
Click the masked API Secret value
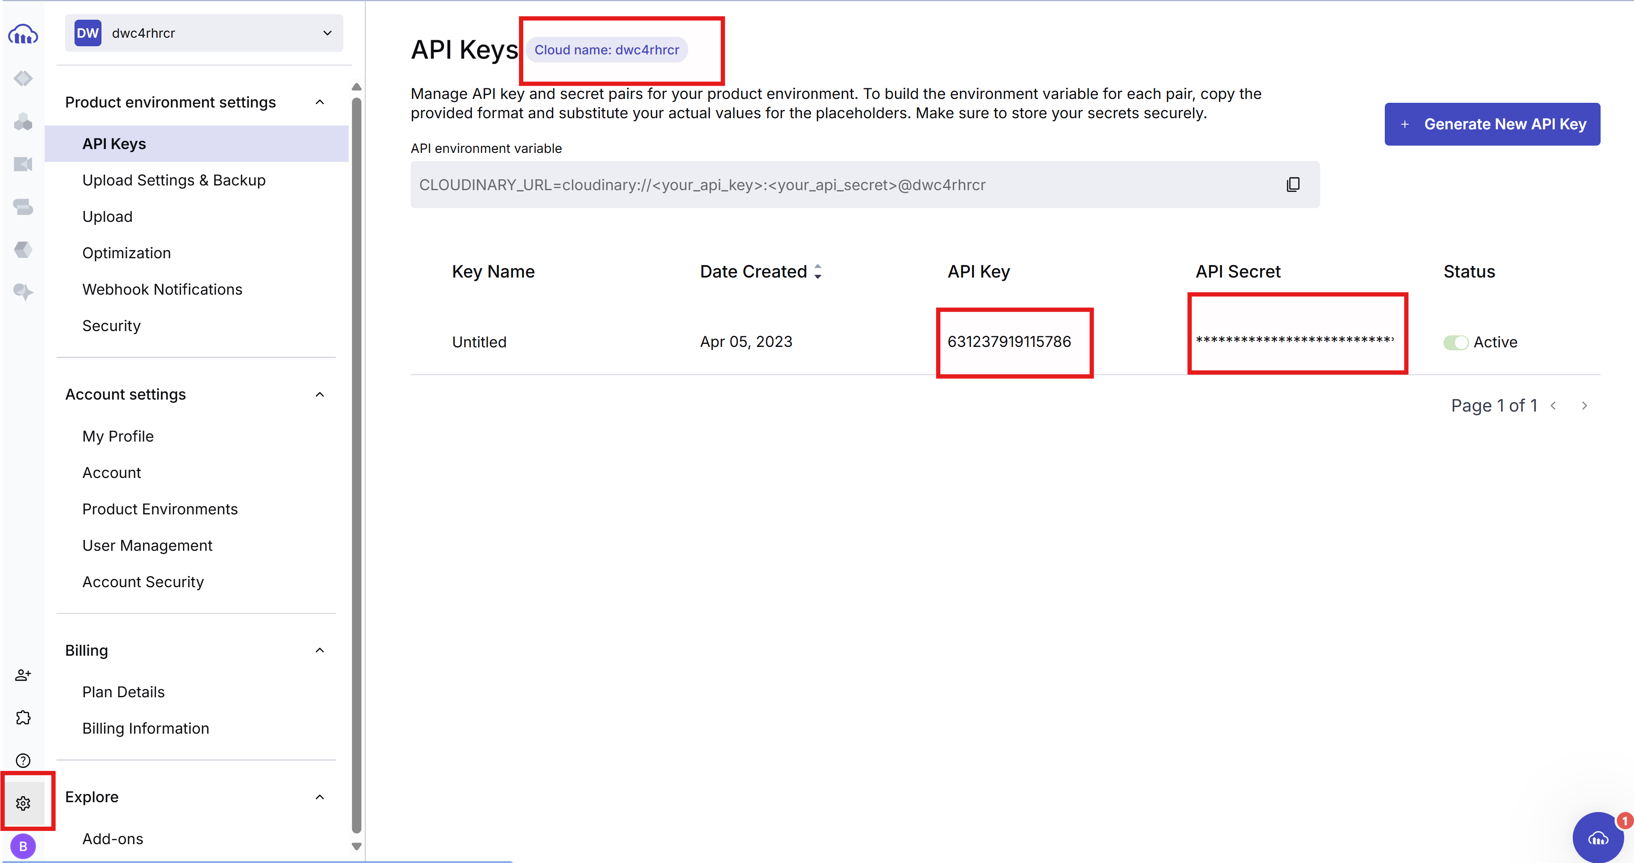1294,340
